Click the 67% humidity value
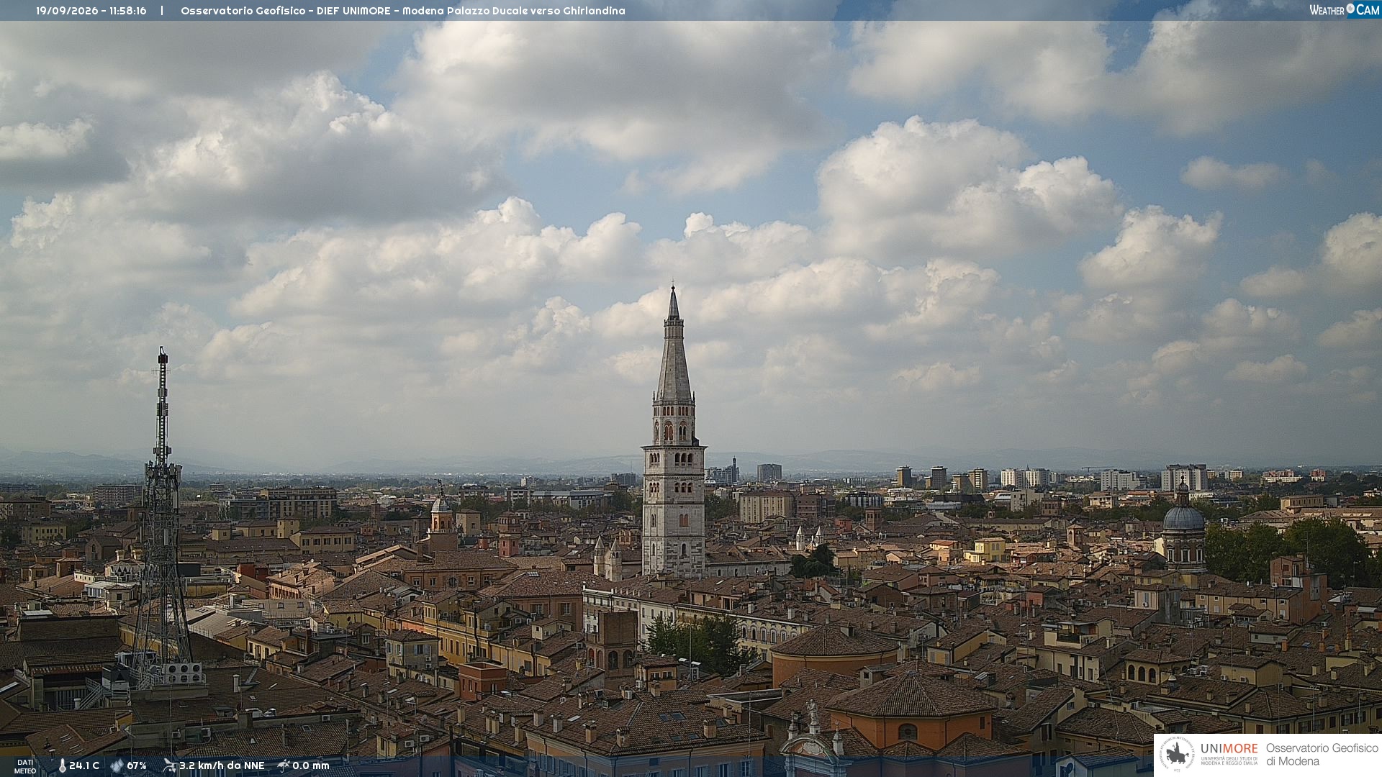 137,765
